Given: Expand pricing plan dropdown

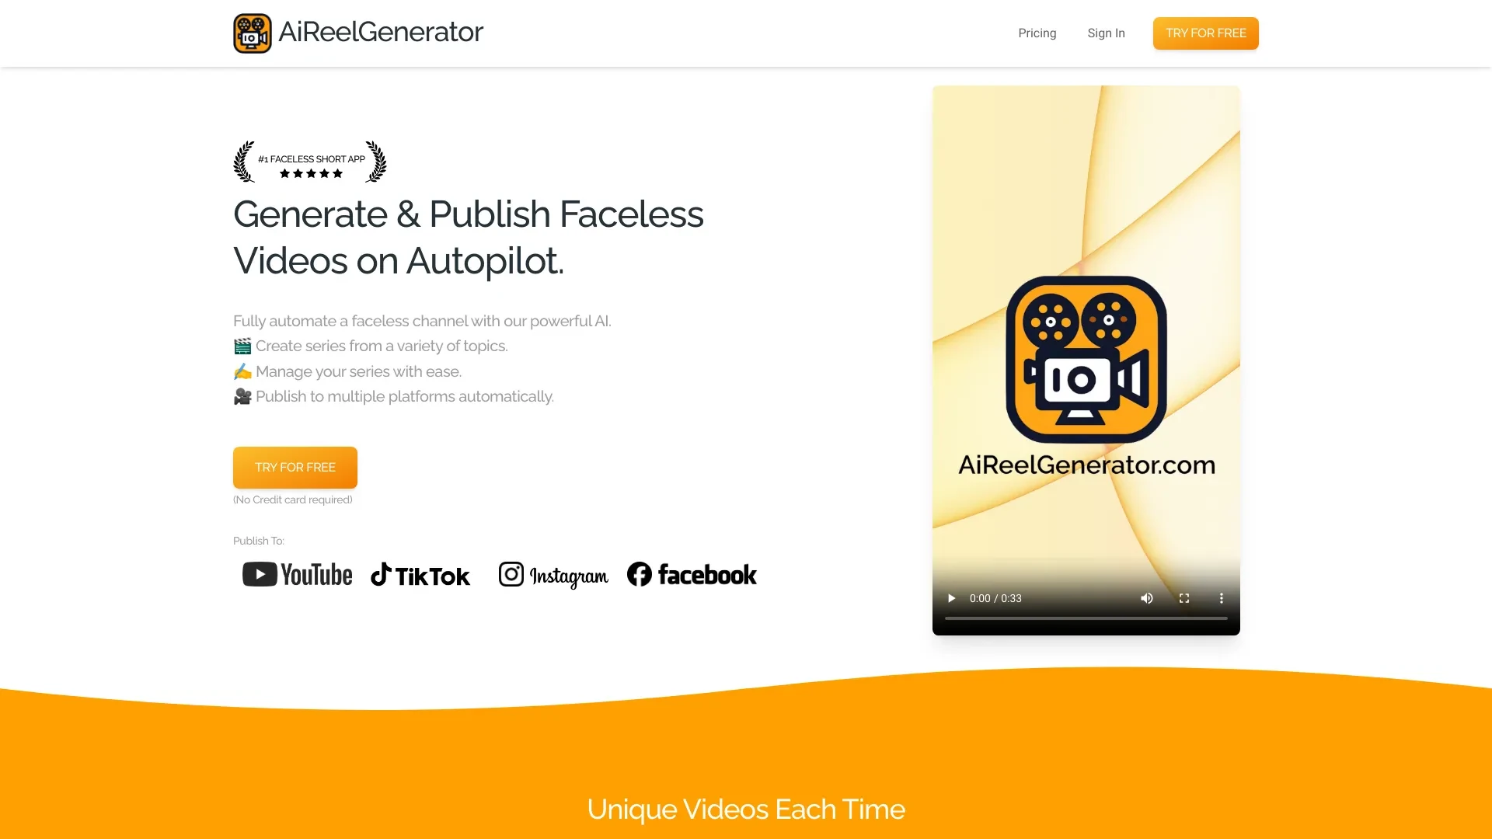Looking at the screenshot, I should pyautogui.click(x=1037, y=33).
